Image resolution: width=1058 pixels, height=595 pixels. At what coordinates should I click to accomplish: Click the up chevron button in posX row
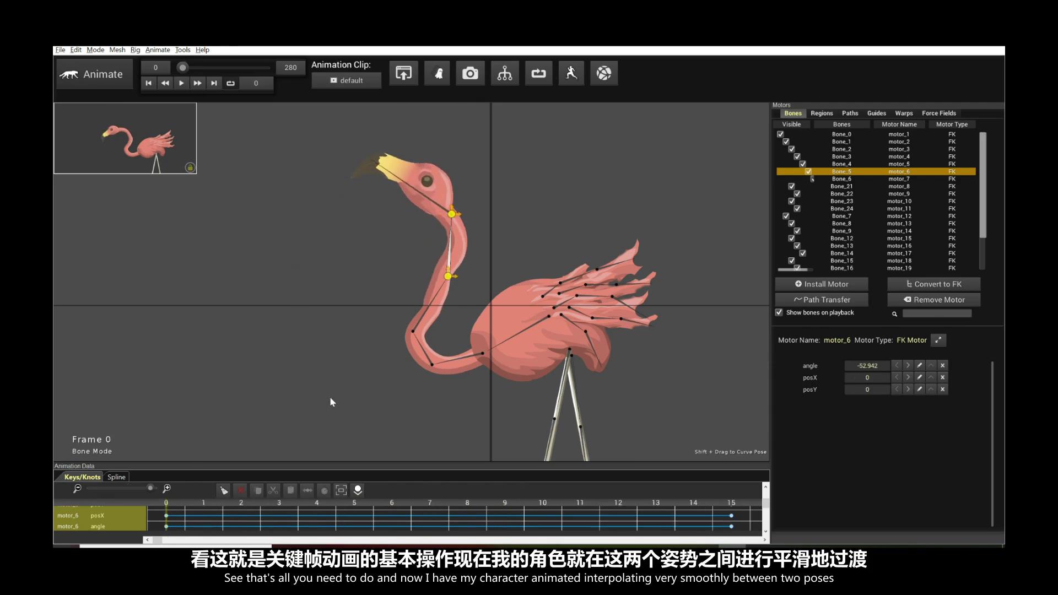tap(931, 377)
